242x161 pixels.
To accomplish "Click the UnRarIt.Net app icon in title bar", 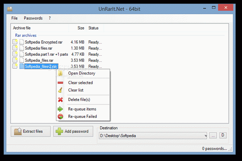I will pos(10,9).
